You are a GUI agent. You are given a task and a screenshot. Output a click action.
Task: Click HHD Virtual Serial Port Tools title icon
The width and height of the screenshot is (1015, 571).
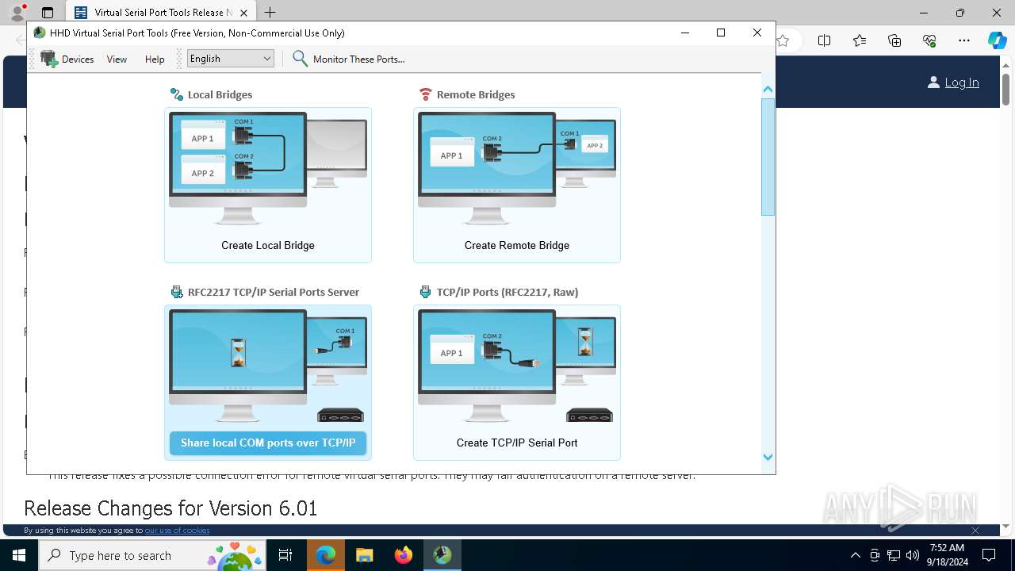point(40,33)
